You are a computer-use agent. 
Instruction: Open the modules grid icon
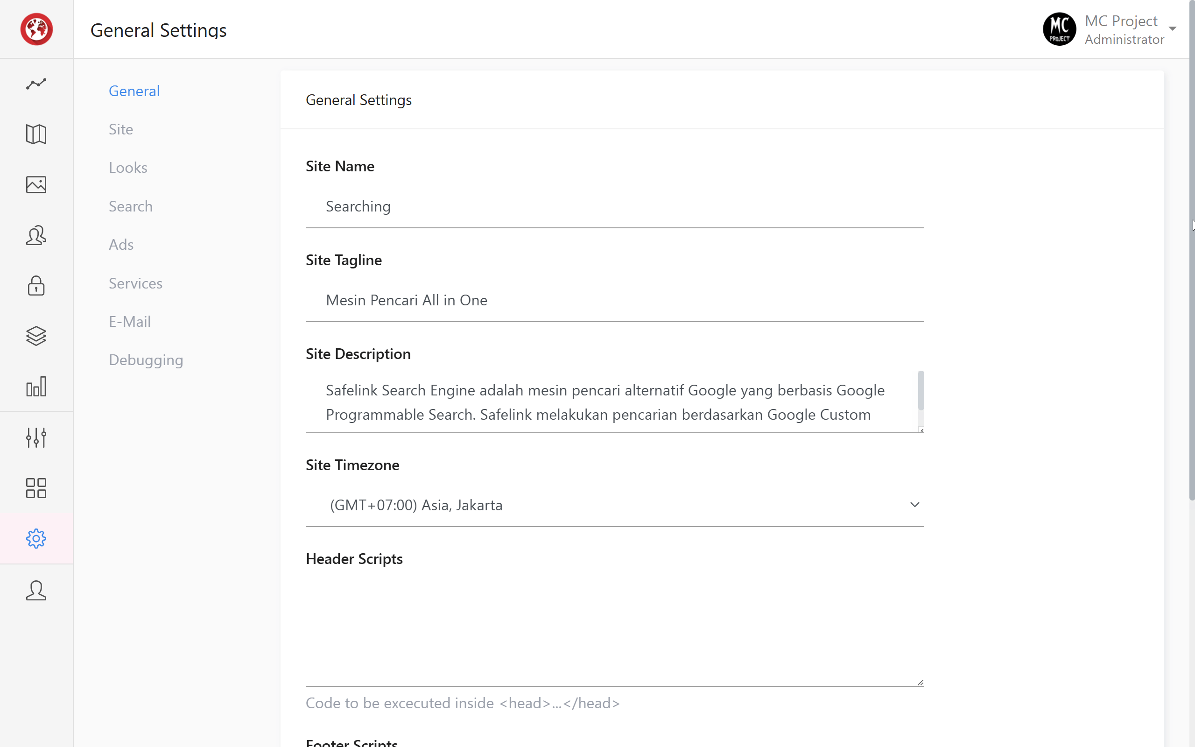(x=36, y=488)
